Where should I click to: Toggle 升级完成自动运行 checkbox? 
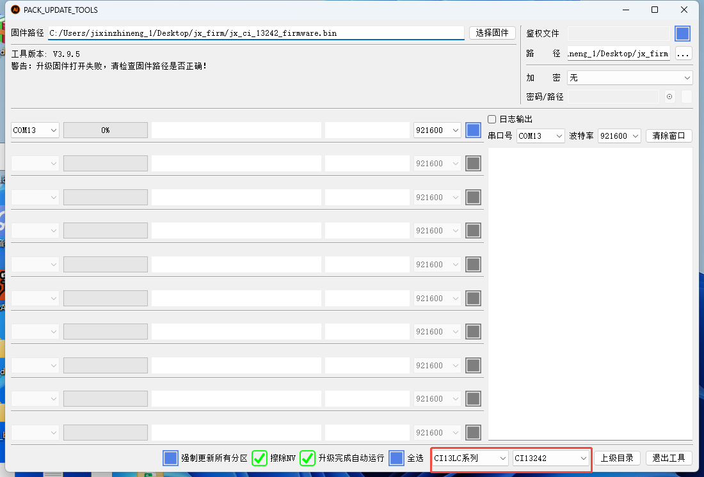(x=307, y=458)
